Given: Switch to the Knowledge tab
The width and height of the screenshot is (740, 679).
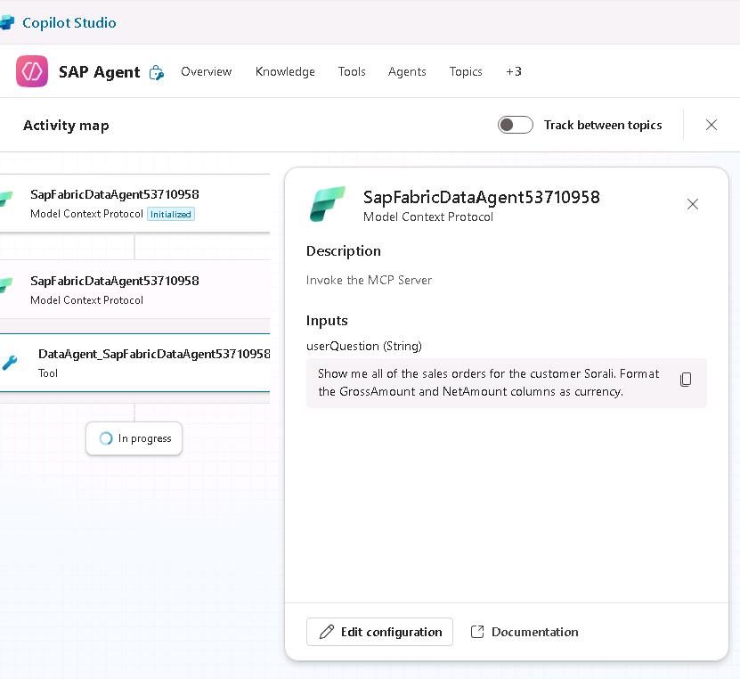Looking at the screenshot, I should 285,71.
